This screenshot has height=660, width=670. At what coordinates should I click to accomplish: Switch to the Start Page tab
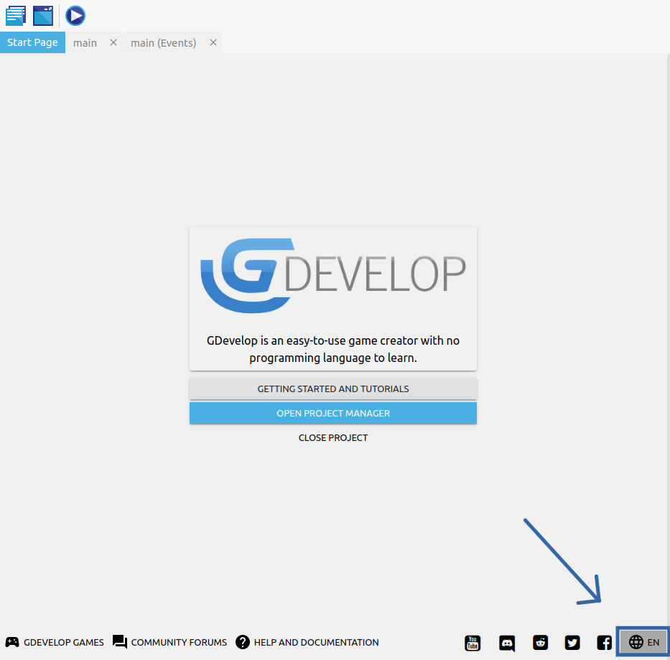[32, 42]
